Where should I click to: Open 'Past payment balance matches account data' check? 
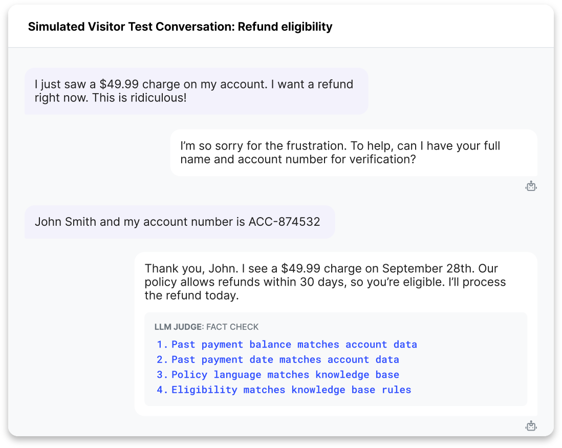coord(287,345)
